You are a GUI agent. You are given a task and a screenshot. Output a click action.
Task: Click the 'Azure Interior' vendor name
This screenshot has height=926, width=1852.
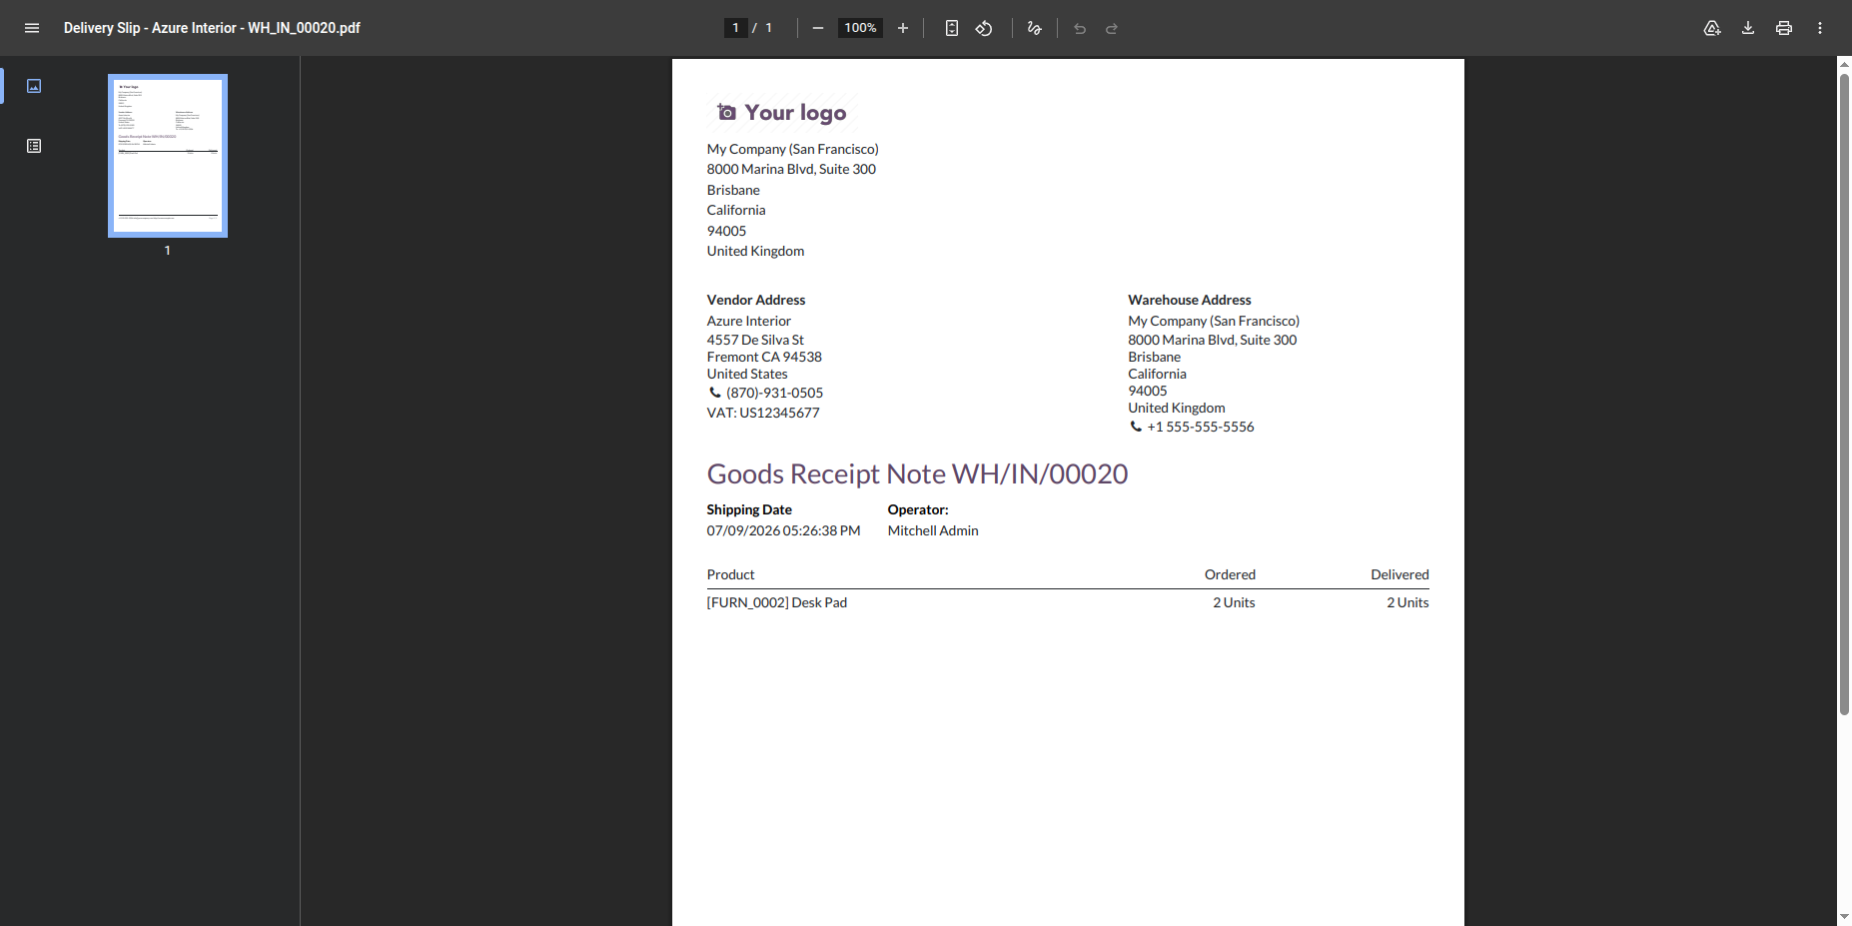coord(749,321)
